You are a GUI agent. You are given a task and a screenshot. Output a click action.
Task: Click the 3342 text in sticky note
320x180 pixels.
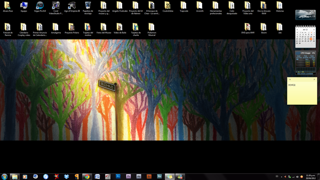pyautogui.click(x=292, y=85)
